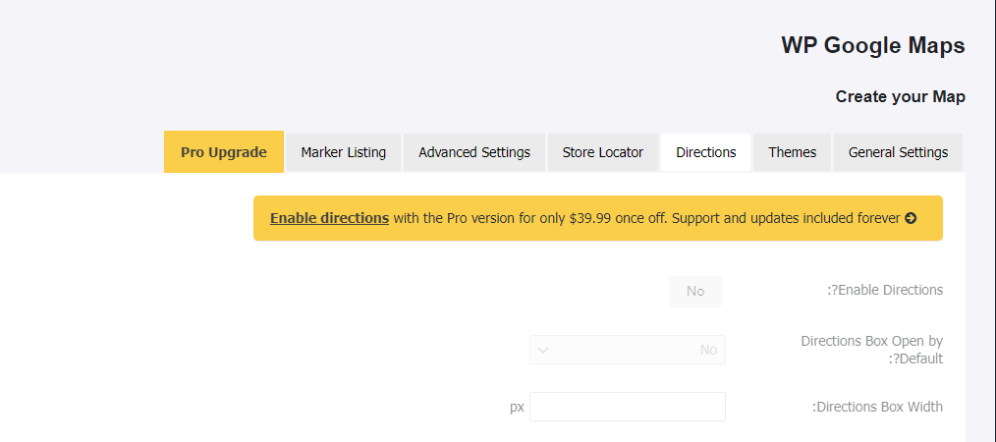The height and width of the screenshot is (442, 996).
Task: Click the px unit text
Action: pyautogui.click(x=517, y=408)
